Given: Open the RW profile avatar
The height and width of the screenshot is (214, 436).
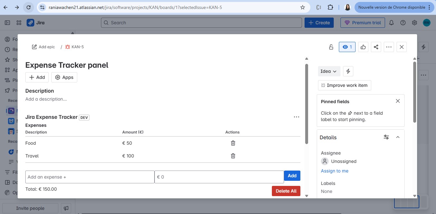Looking at the screenshot, I should click(x=427, y=23).
